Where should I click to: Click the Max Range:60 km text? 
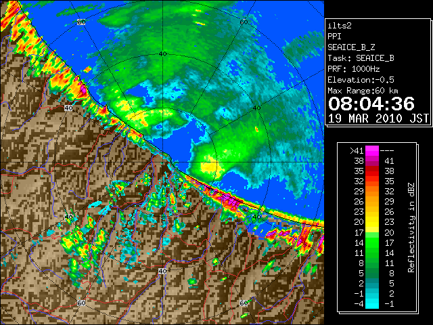pyautogui.click(x=363, y=91)
